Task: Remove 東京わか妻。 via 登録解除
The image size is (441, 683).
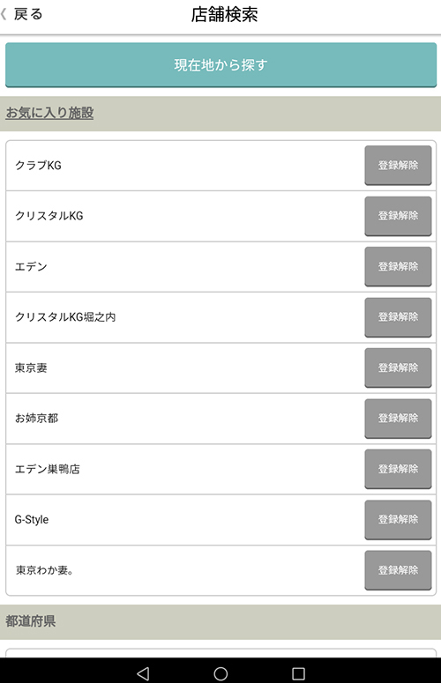Action: pyautogui.click(x=398, y=570)
